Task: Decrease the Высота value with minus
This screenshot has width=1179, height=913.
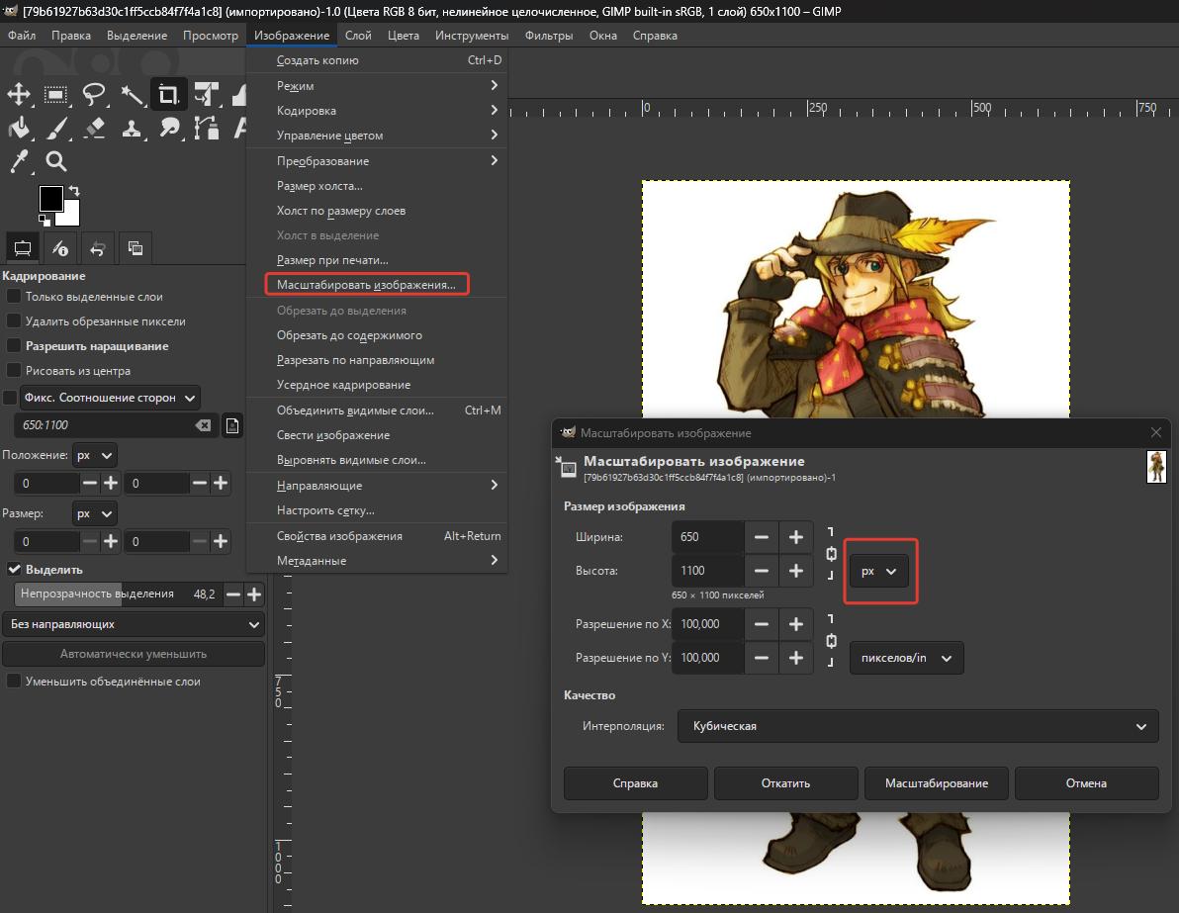Action: 762,571
